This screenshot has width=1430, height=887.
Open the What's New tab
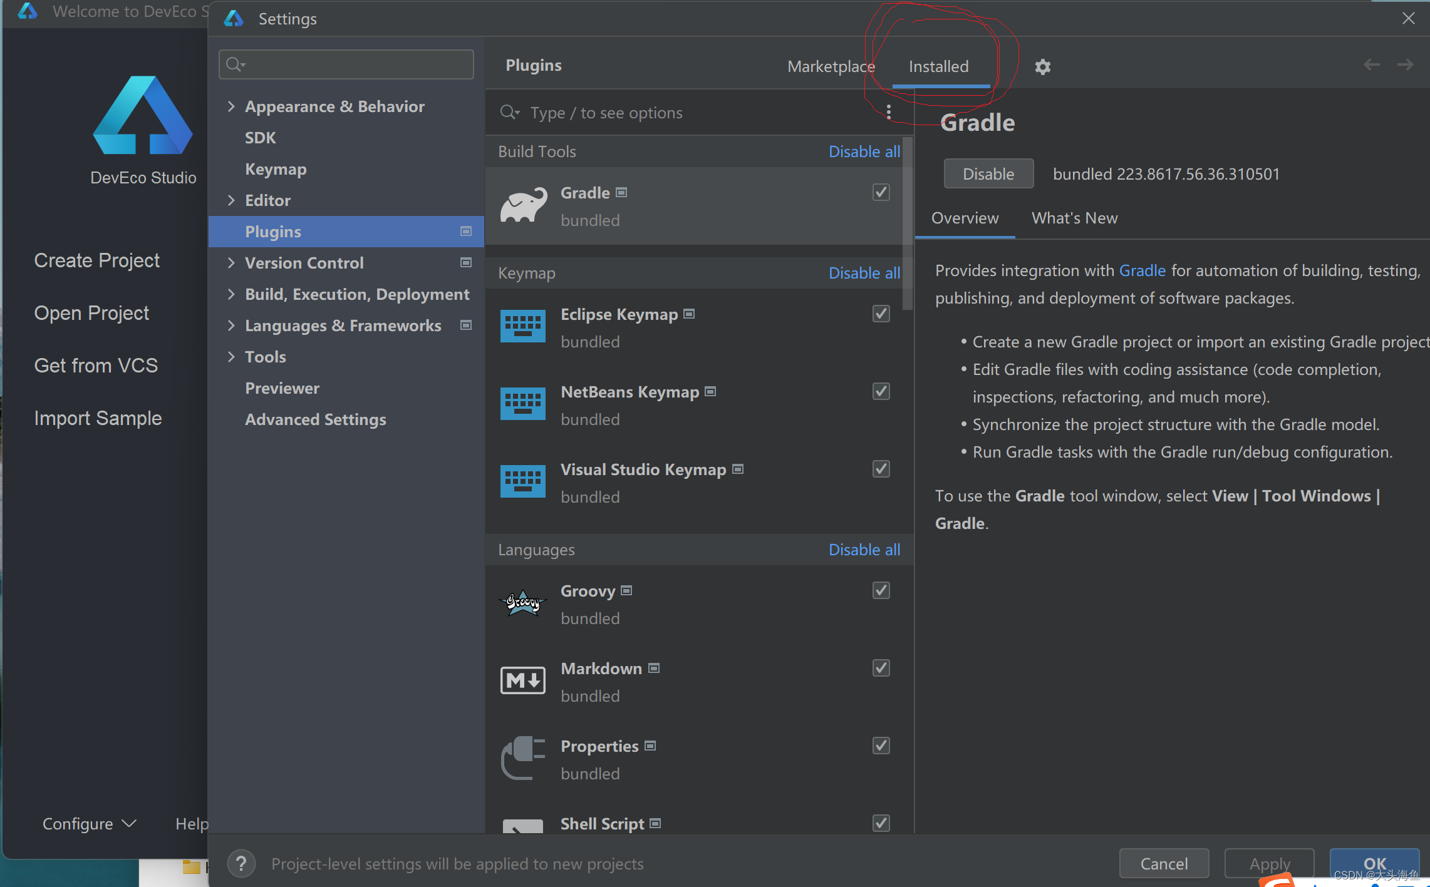[1074, 218]
